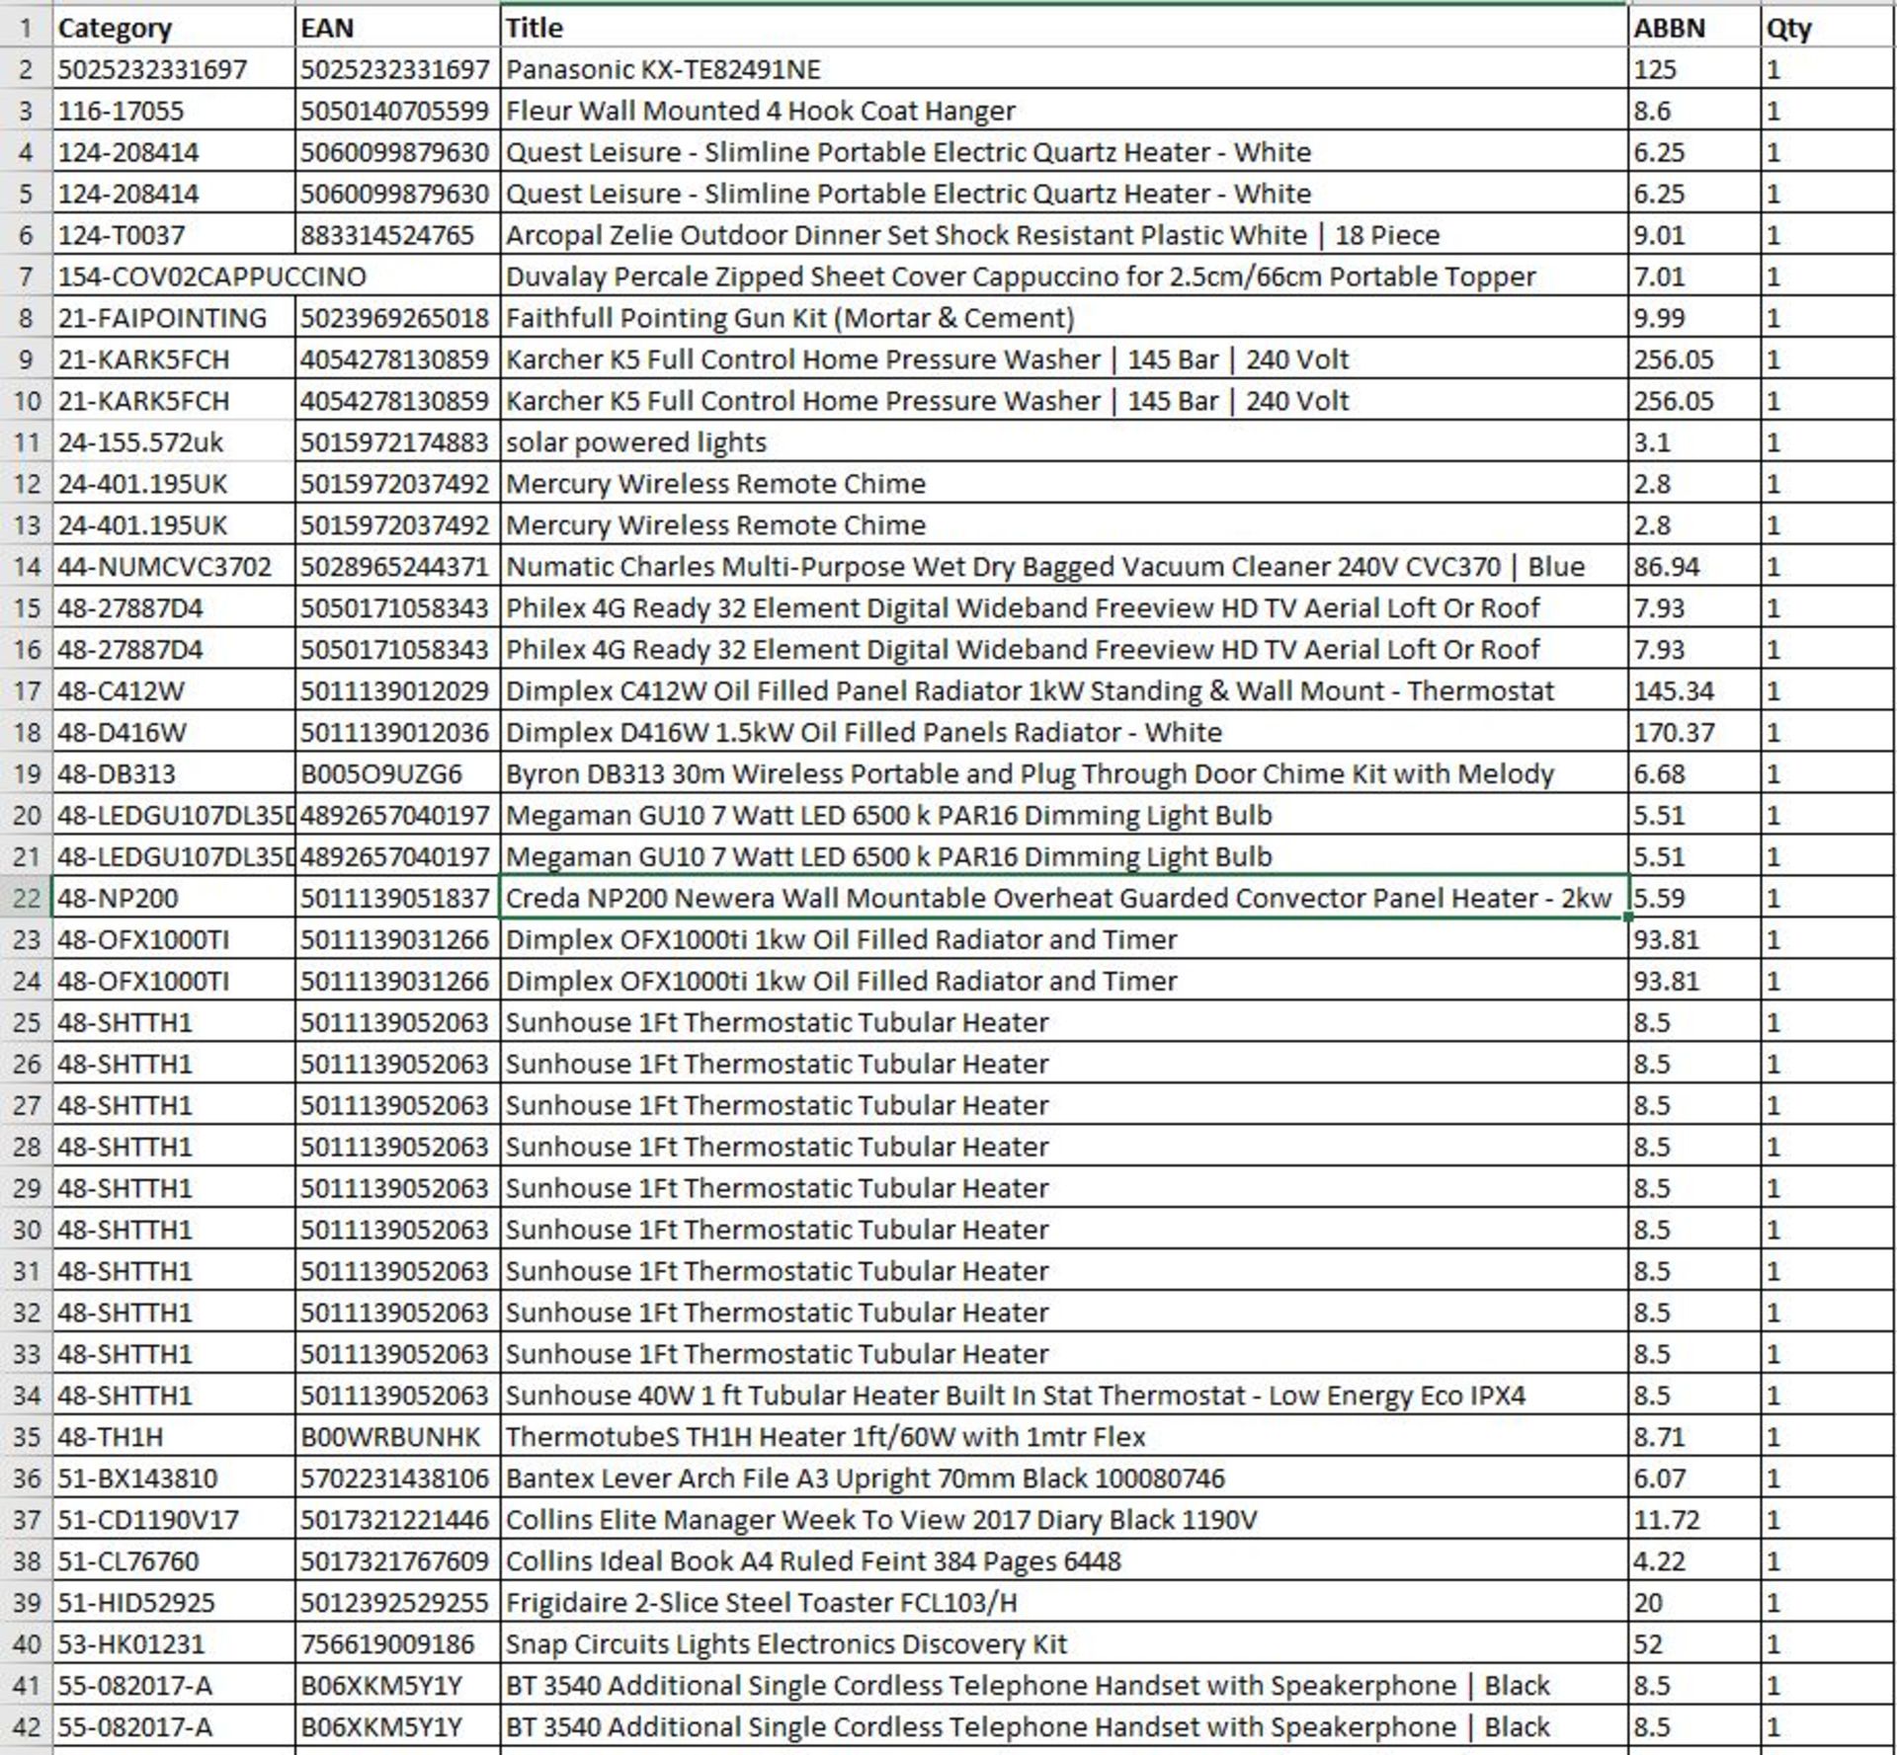This screenshot has width=1897, height=1755.
Task: Select ABBN value 86.94
Action: point(1694,567)
